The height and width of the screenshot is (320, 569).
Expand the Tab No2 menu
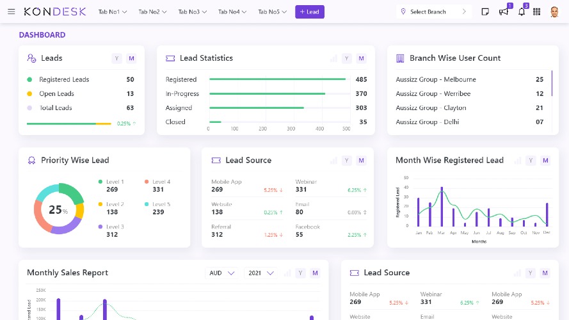coord(152,12)
